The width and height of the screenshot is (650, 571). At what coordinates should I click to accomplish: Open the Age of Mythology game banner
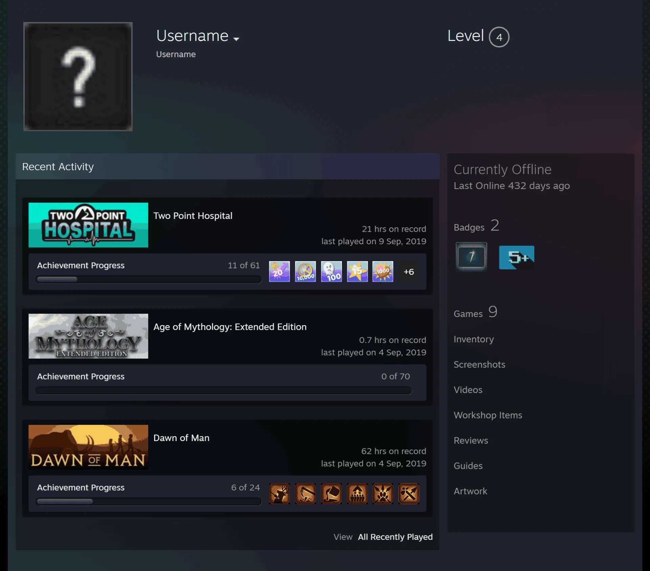[x=88, y=336]
